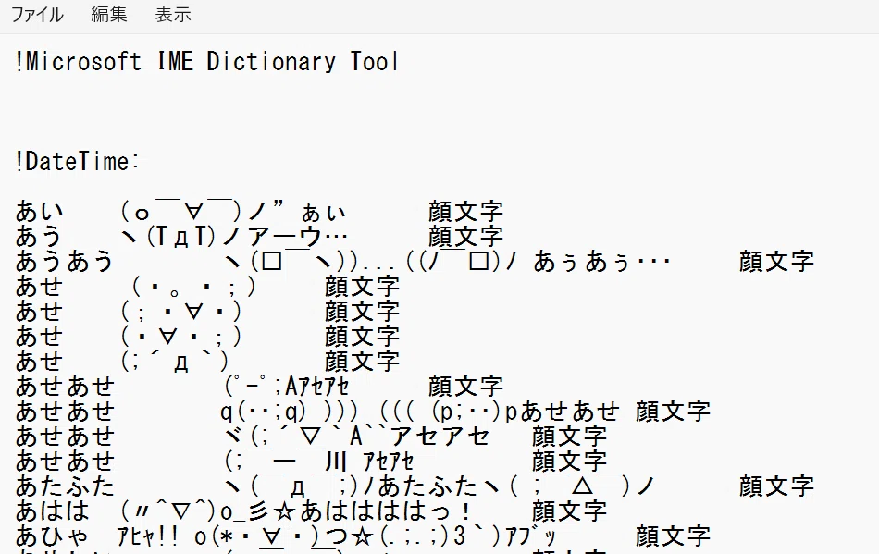Viewport: 879px width, 554px height.
Task: Click the kaomoji ending 'アセアセ' full-width
Action: (x=356, y=437)
